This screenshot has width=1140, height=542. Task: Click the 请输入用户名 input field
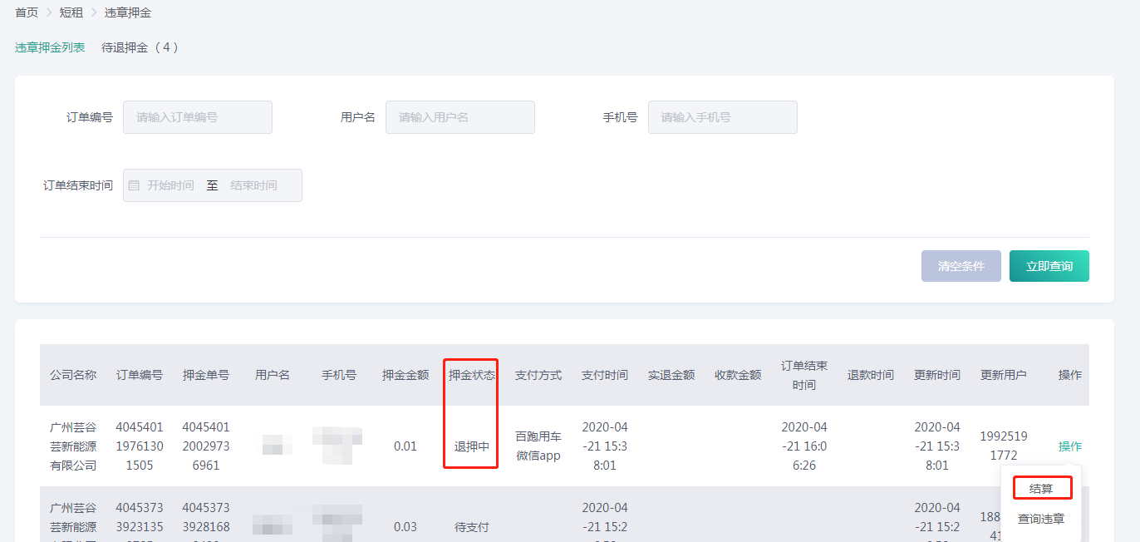tap(460, 117)
